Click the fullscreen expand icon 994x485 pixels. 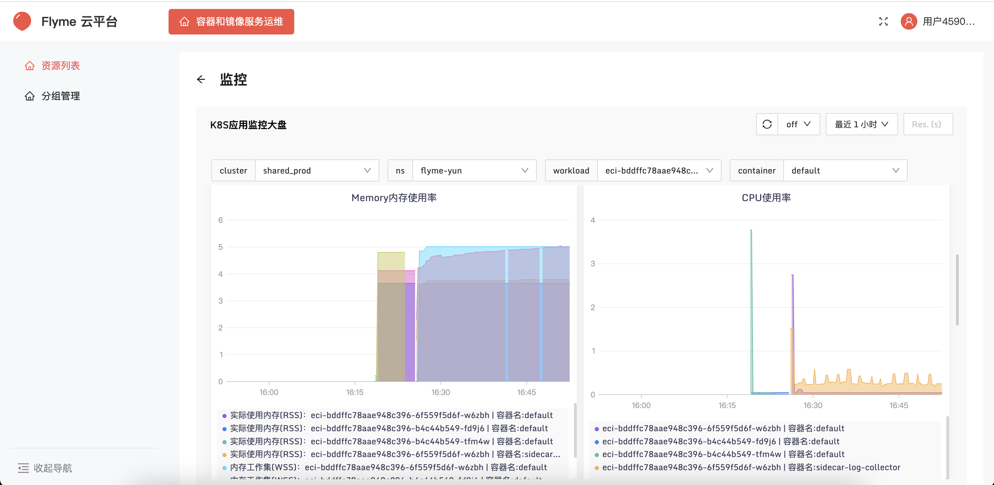tap(883, 22)
